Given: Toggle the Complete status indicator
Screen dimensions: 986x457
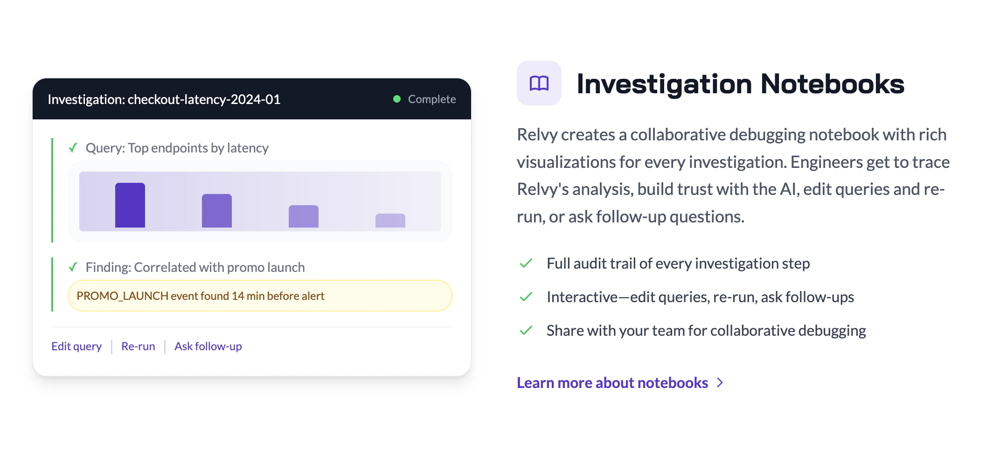Looking at the screenshot, I should 397,99.
